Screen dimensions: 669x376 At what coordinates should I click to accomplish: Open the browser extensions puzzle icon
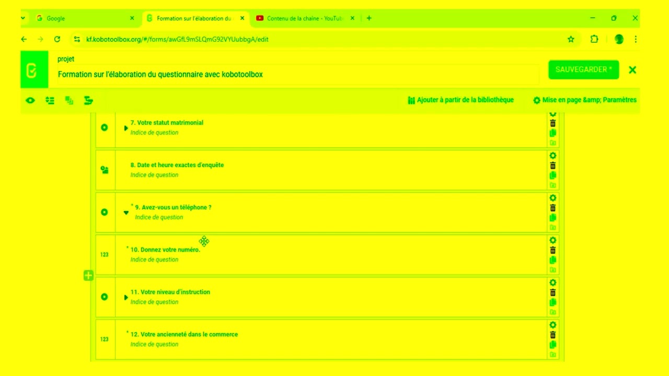coord(594,39)
